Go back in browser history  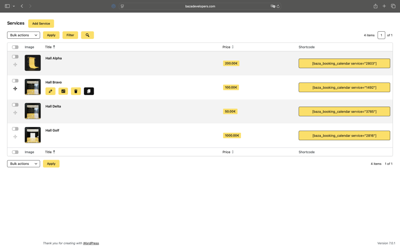[x=22, y=6]
